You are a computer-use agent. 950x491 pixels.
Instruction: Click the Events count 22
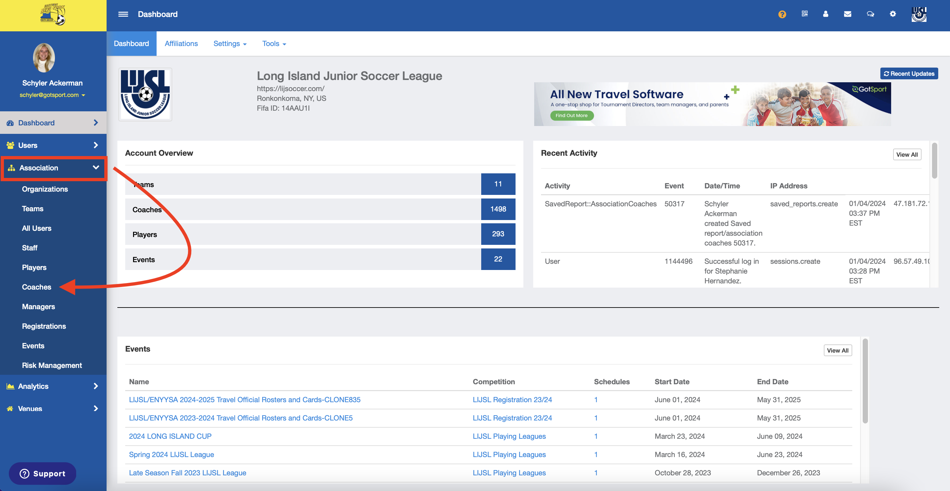[x=498, y=259]
